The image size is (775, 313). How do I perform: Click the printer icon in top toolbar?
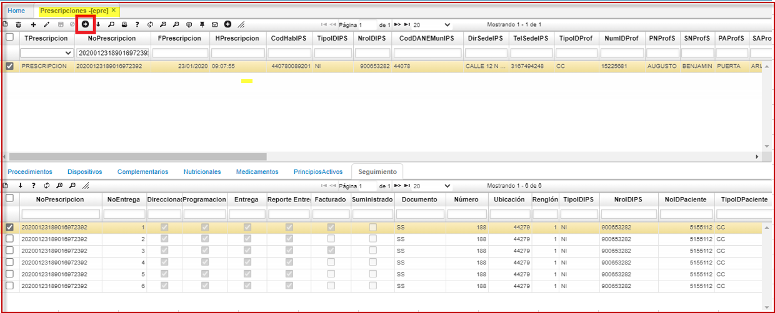pos(124,24)
